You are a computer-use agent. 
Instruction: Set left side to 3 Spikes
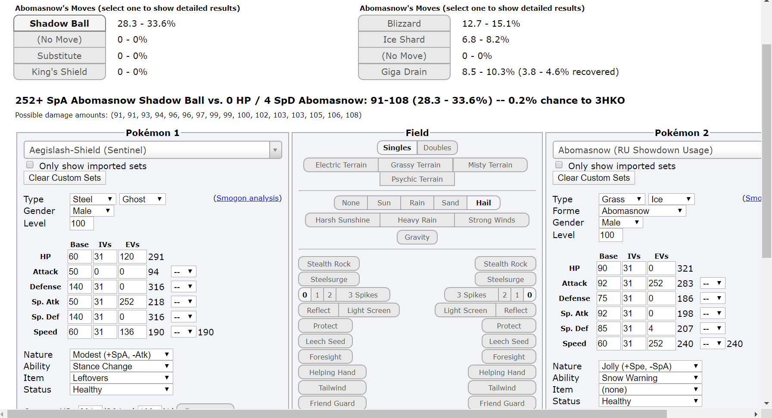(x=363, y=295)
